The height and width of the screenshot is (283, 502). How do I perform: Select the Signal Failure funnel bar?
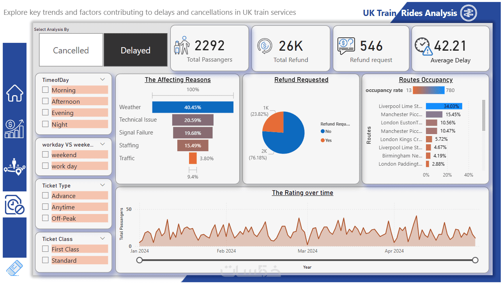point(193,133)
